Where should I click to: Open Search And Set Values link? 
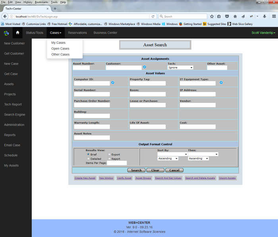point(168,178)
